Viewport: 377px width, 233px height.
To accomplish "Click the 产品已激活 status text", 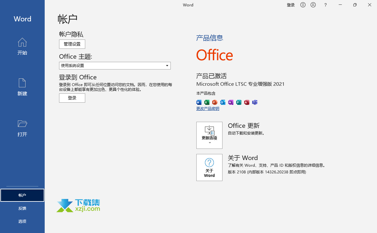I will pos(212,76).
